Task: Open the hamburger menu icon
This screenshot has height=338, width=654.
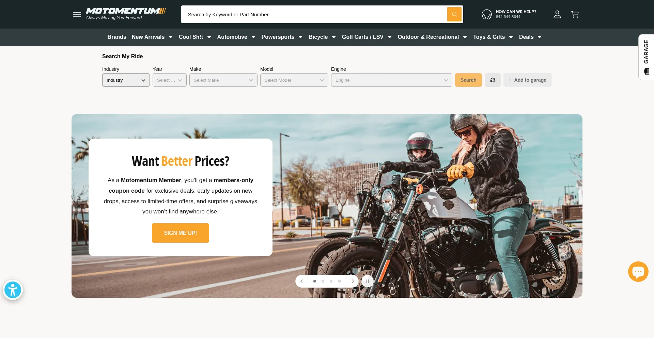Action: [77, 15]
